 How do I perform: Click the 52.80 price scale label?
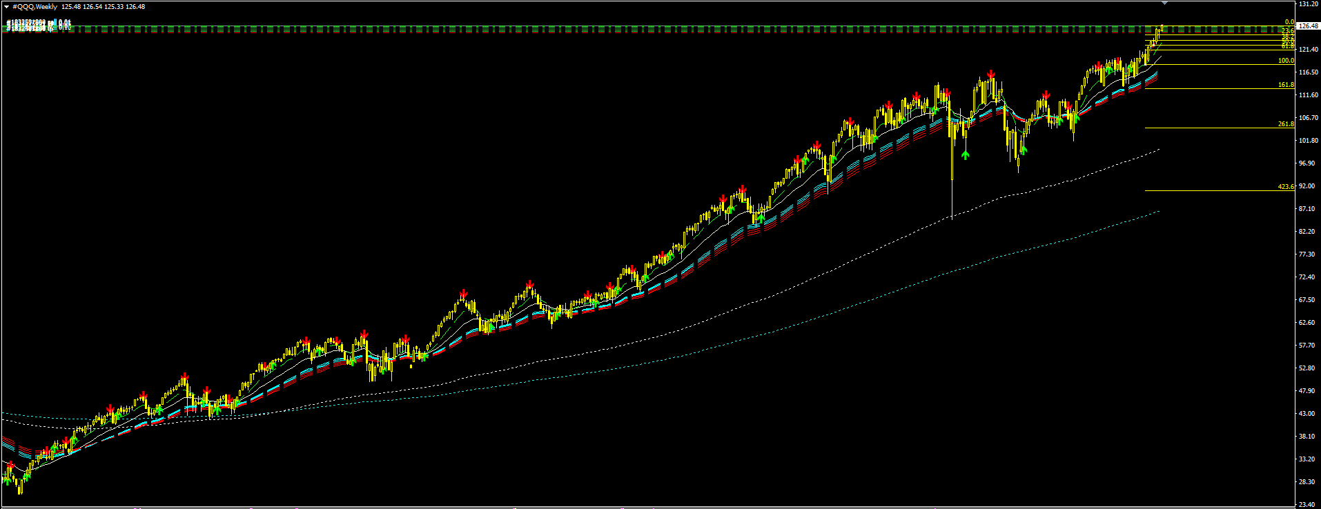1307,368
